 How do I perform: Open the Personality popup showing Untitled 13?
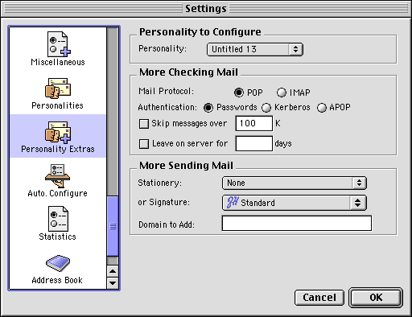pyautogui.click(x=255, y=49)
